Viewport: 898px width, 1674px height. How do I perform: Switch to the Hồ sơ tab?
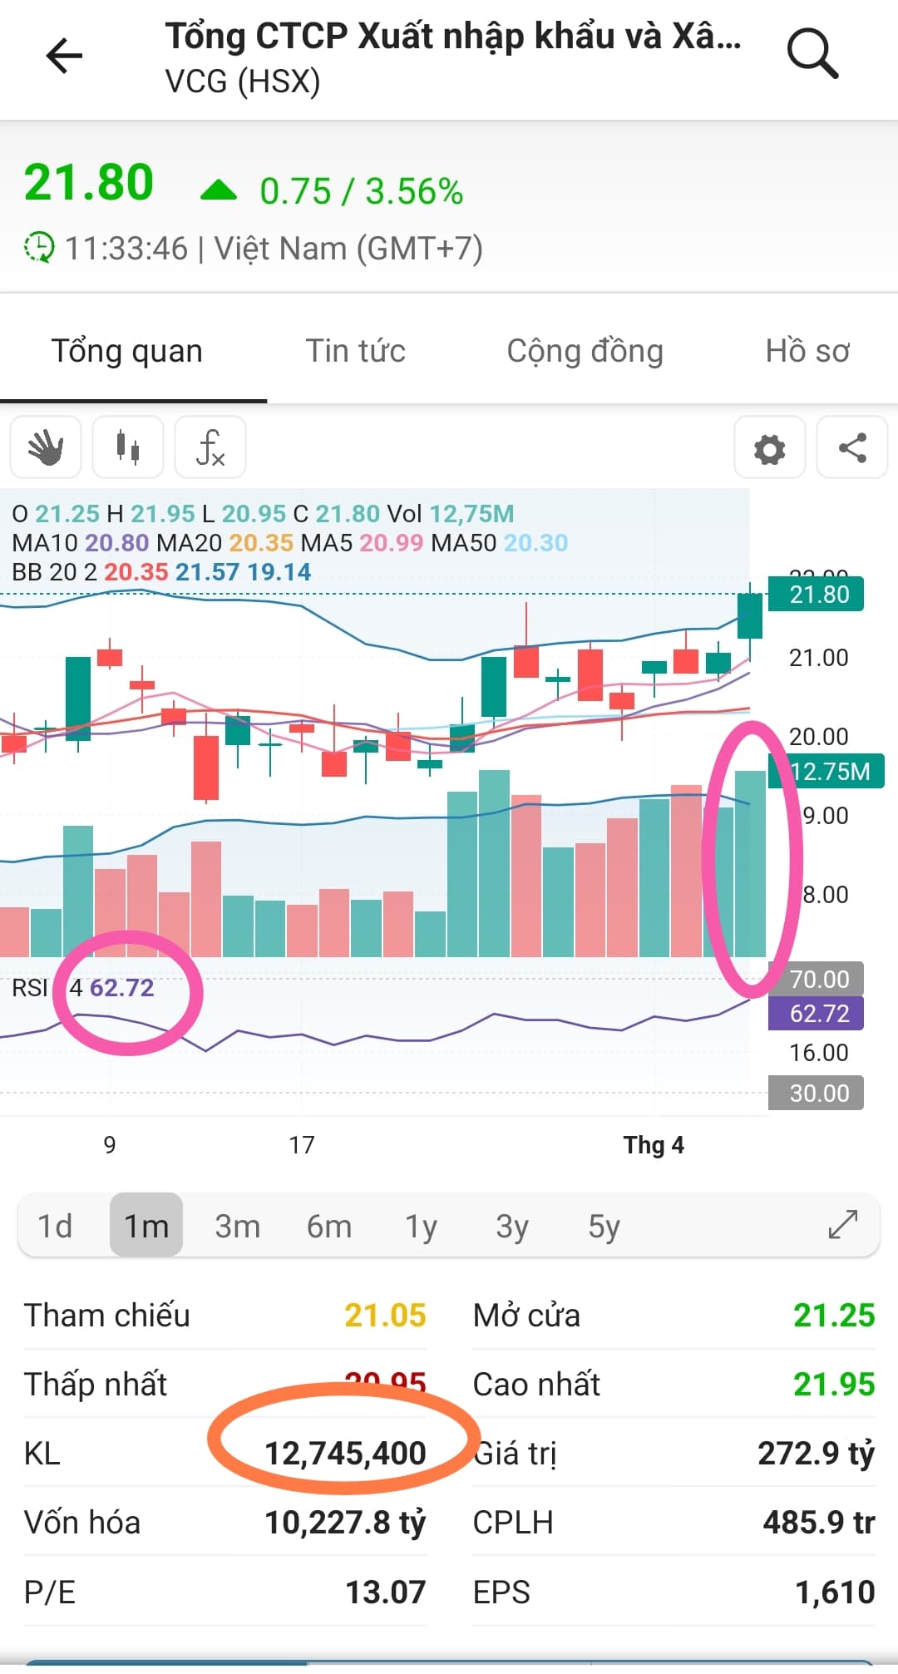click(x=807, y=351)
